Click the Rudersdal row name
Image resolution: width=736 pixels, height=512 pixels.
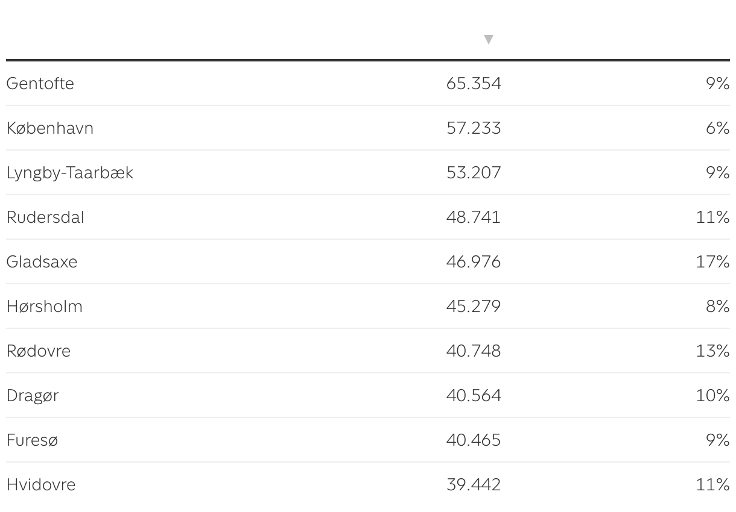coord(45,217)
